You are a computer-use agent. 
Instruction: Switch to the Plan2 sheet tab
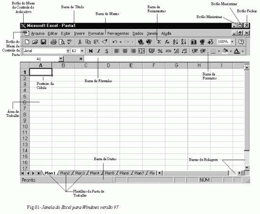point(65,173)
